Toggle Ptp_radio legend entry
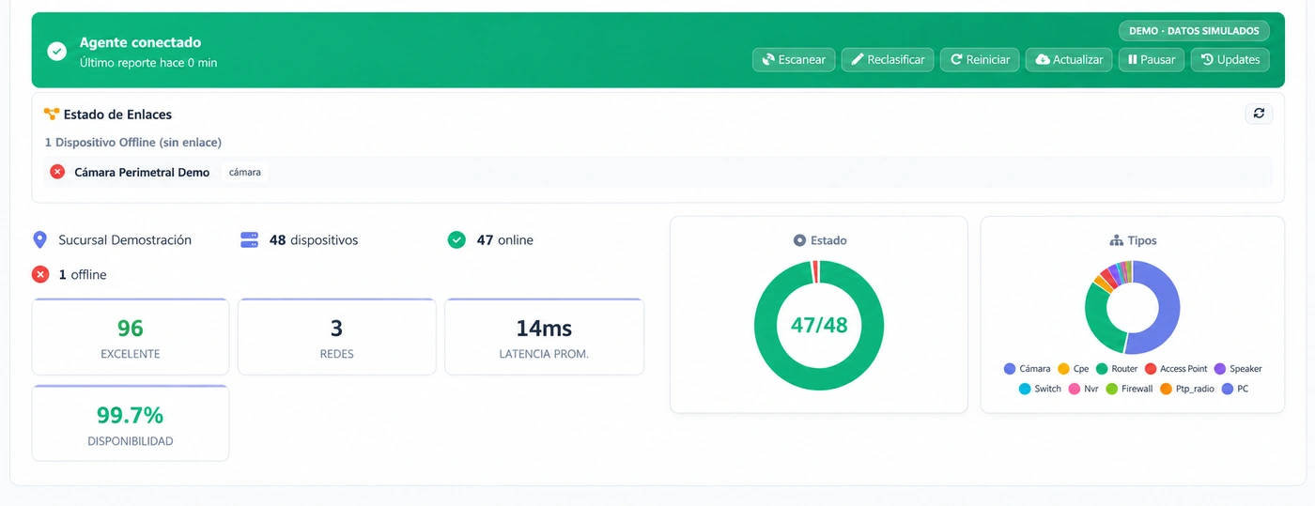The image size is (1315, 506). tap(1187, 389)
